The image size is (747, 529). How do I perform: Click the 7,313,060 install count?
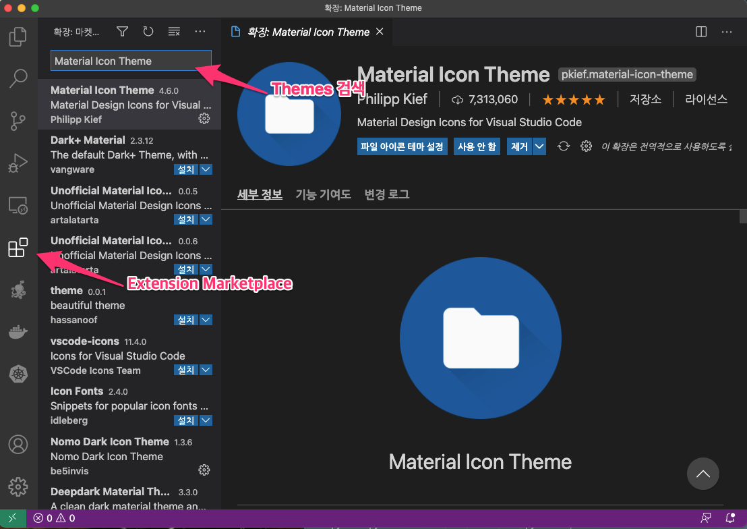click(x=485, y=99)
